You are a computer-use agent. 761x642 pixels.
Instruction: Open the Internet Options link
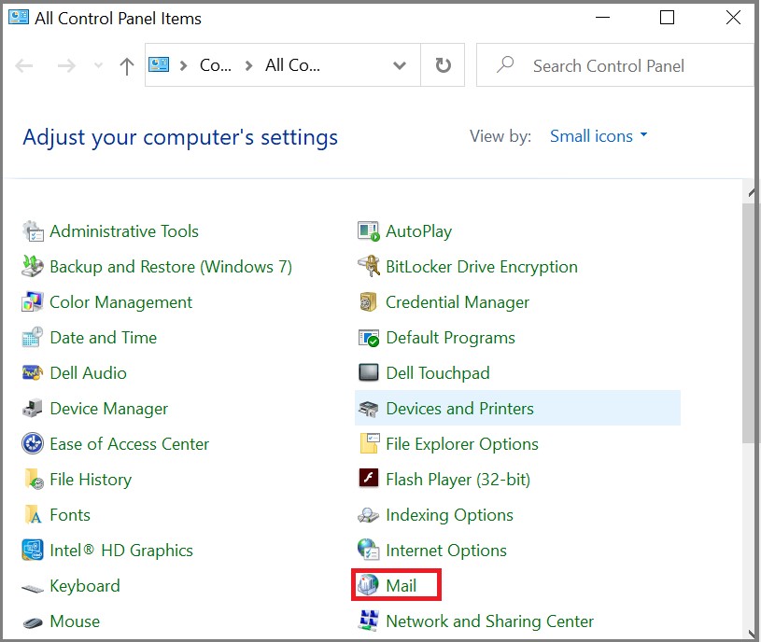(x=446, y=551)
